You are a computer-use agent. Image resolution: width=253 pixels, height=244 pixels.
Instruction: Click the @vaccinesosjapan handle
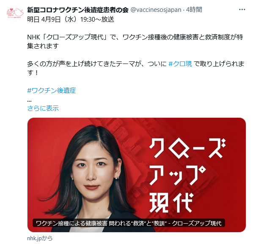click(156, 10)
